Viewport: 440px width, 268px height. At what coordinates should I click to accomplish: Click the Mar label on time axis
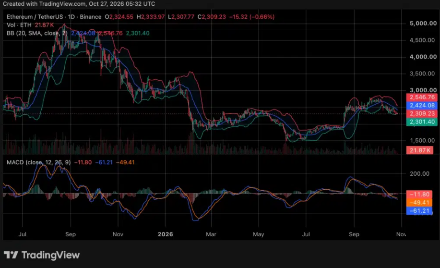point(211,234)
